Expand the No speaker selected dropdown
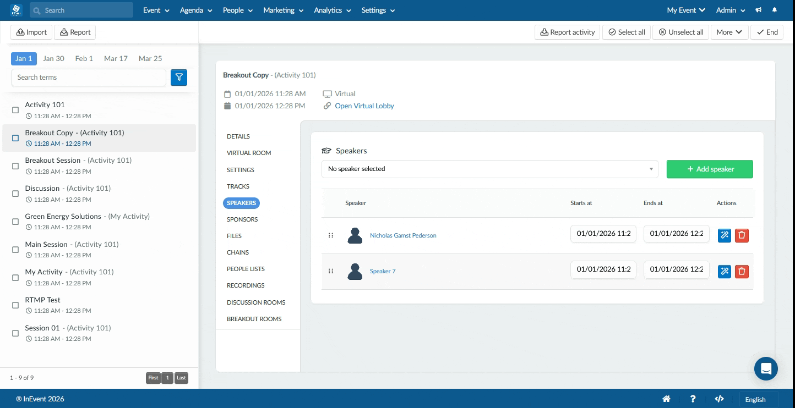The image size is (795, 408). point(489,169)
